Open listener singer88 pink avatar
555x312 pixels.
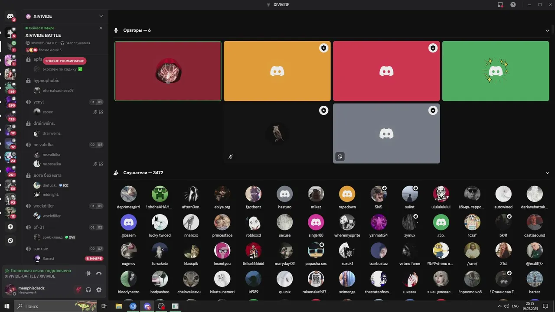[316, 222]
